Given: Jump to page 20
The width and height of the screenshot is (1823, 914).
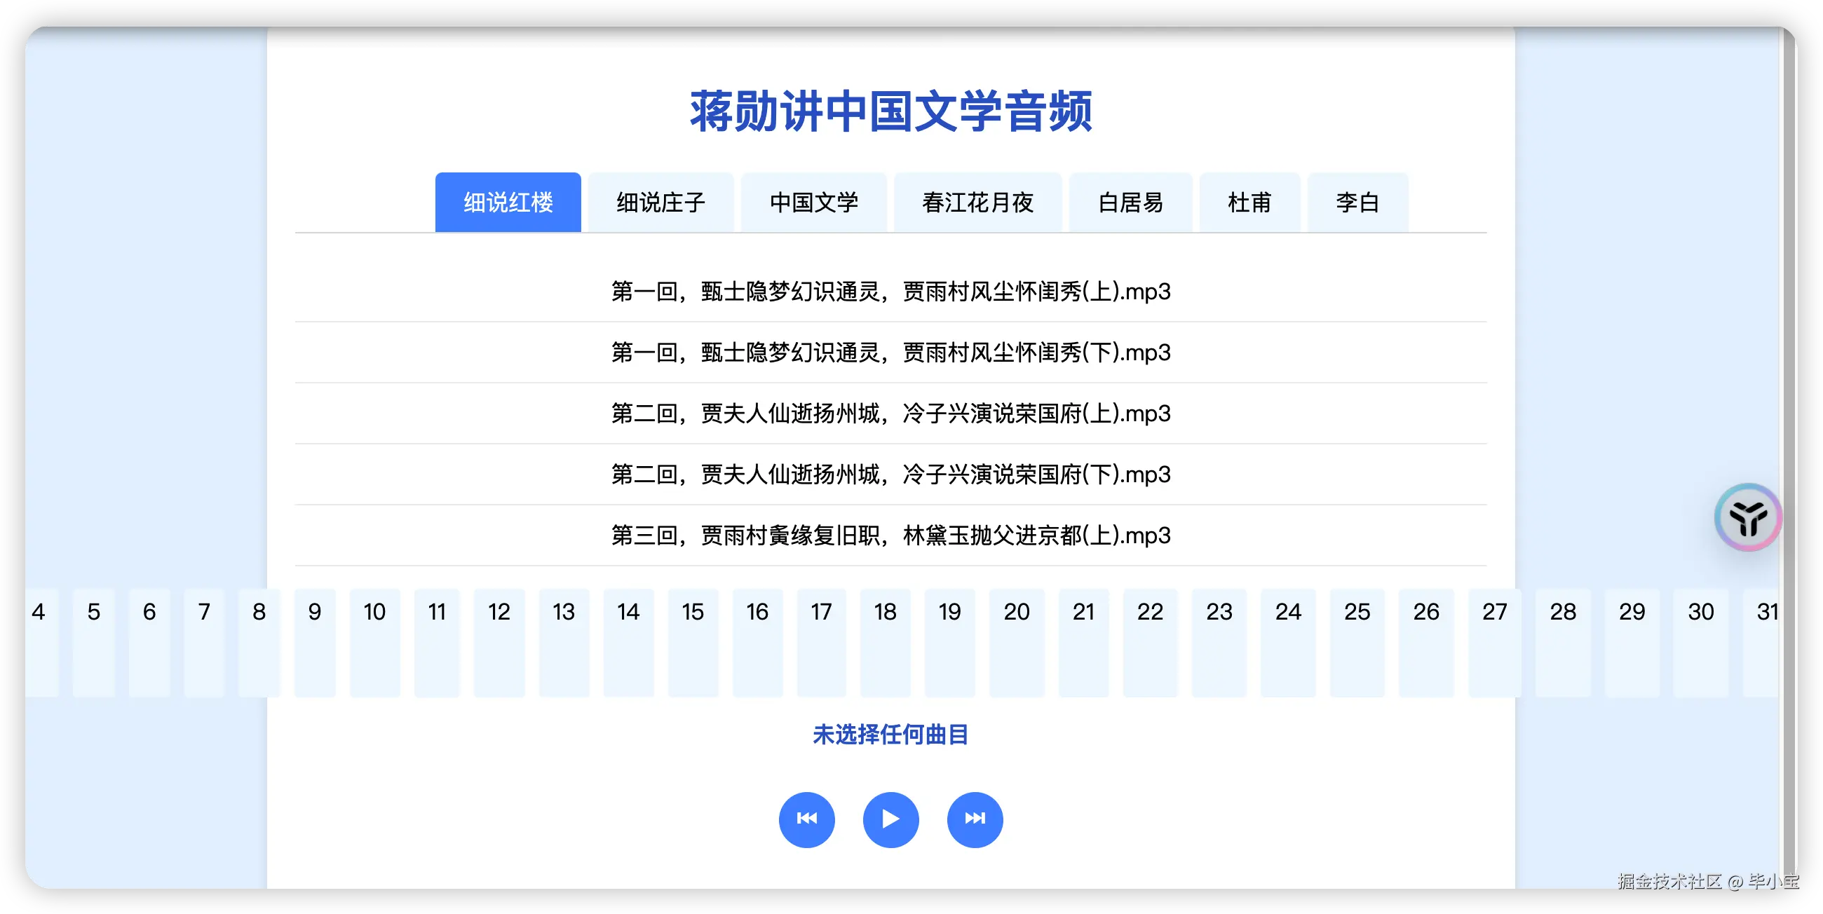Looking at the screenshot, I should pyautogui.click(x=1016, y=612).
